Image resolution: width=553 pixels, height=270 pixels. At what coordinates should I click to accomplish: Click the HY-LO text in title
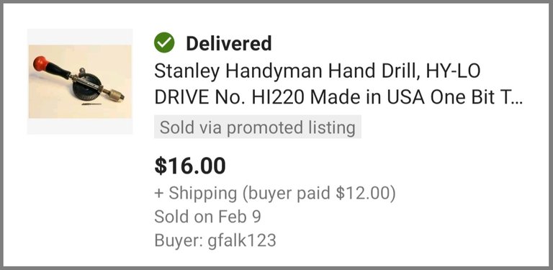coord(453,71)
